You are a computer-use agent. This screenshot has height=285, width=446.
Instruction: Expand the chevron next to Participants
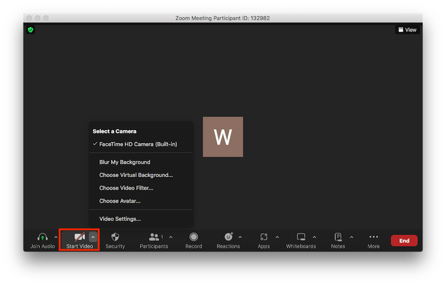[x=171, y=237]
